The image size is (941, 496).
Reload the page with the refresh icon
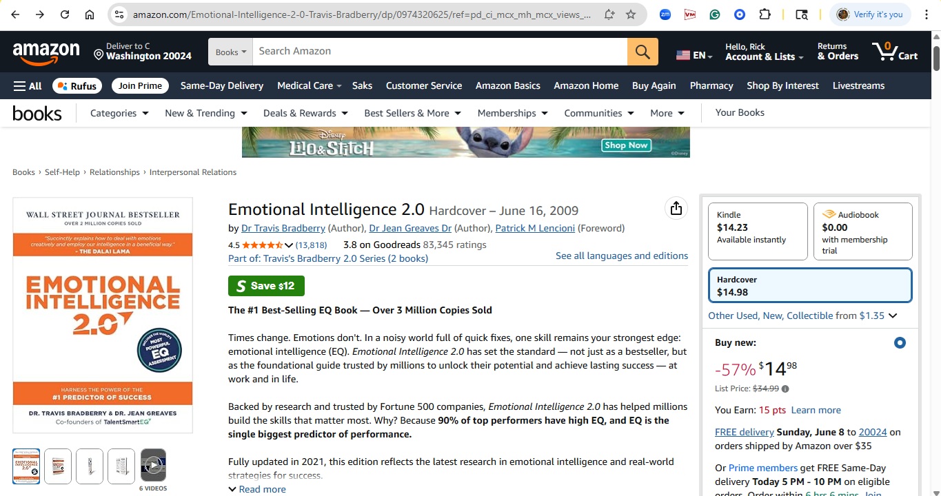65,14
